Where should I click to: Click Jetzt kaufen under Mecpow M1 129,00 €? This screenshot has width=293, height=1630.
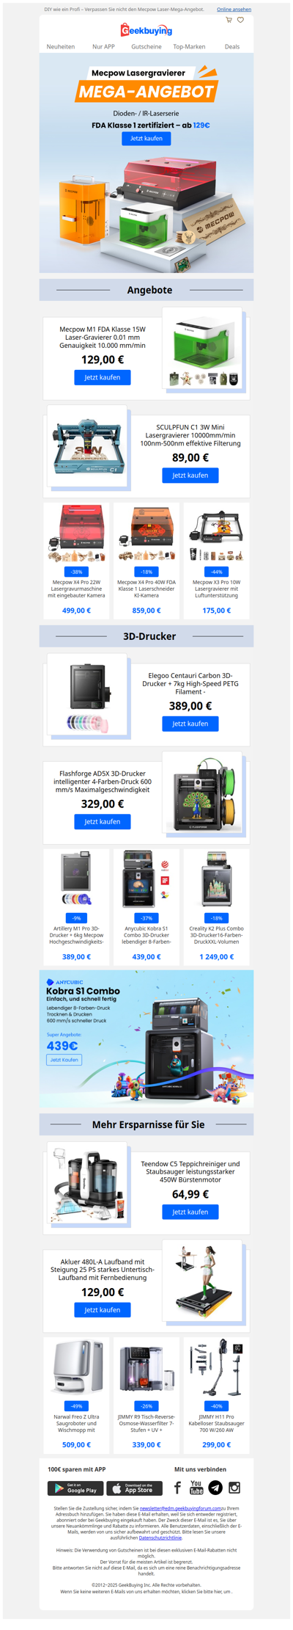[x=103, y=377]
